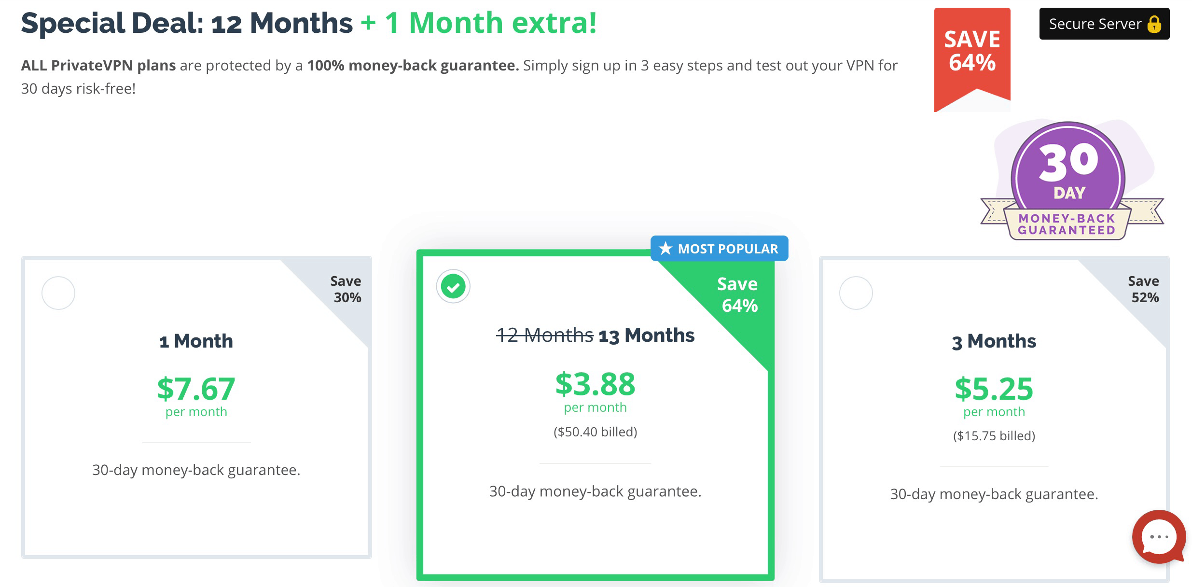Viewport: 1192px width, 587px height.
Task: Click the Secure Server label
Action: click(1095, 24)
